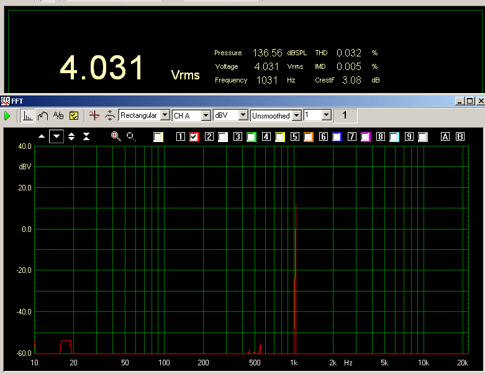The width and height of the screenshot is (485, 374).
Task: Click the A/B compare icon
Action: point(58,115)
